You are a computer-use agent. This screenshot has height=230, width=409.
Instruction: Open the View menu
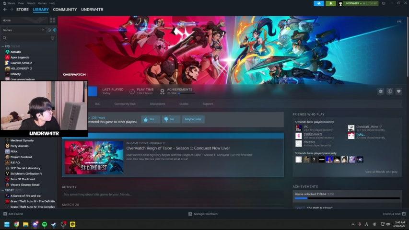(21, 3)
